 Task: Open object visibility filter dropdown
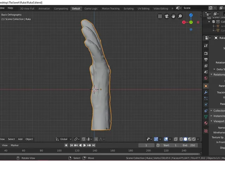149,139
